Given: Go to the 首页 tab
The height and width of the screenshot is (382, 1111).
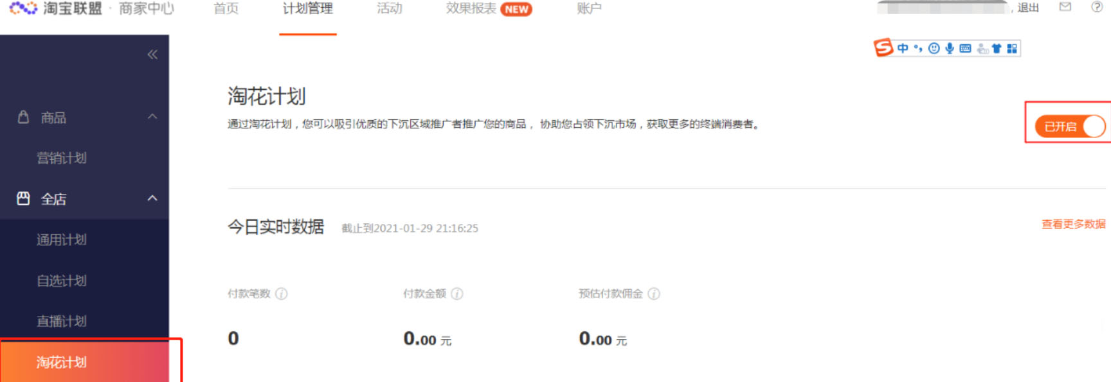Looking at the screenshot, I should point(226,8).
